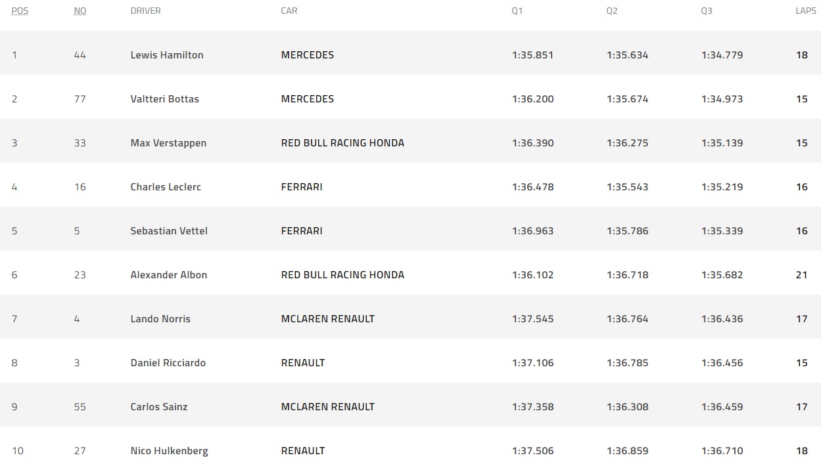Open Valtteri Bottas driver name
This screenshot has height=468, width=821.
click(x=165, y=99)
